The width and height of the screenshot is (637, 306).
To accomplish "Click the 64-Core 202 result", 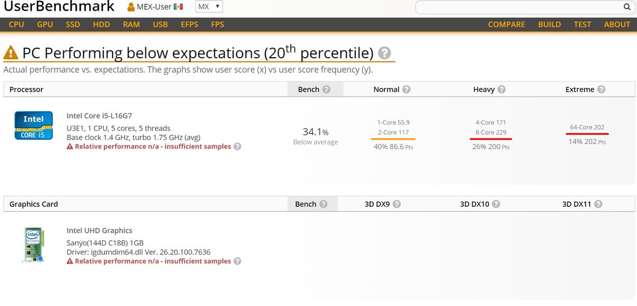I will coord(587,127).
